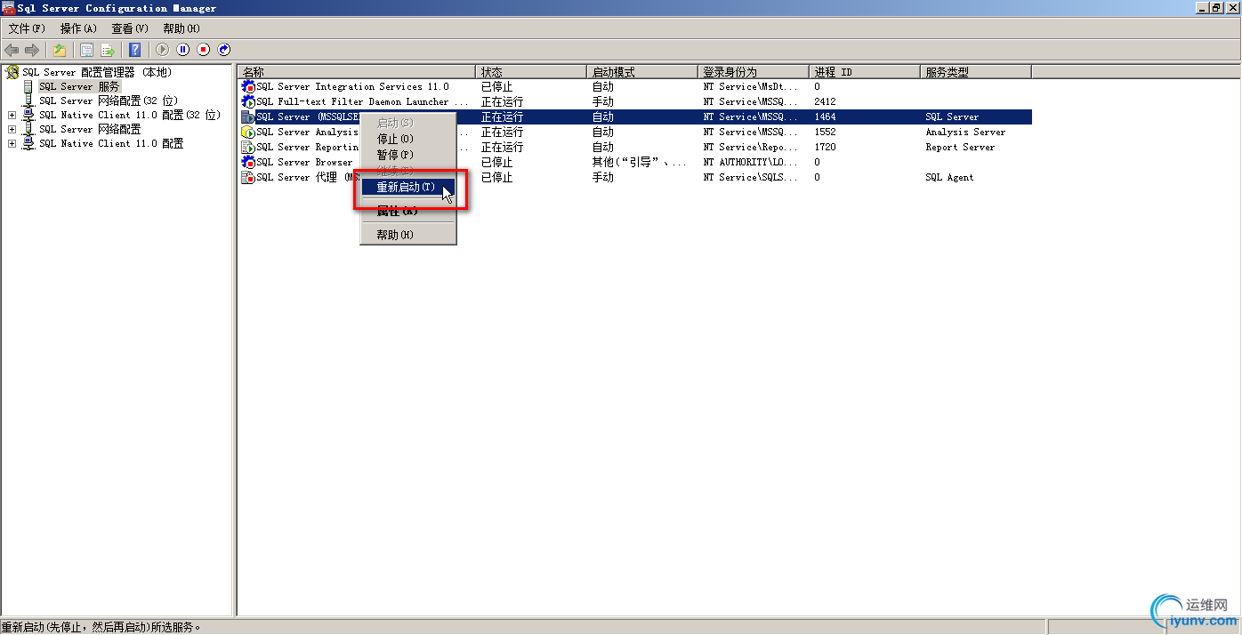The image size is (1242, 635).
Task: Click the SQL Server Reporting Services icon
Action: (x=248, y=148)
